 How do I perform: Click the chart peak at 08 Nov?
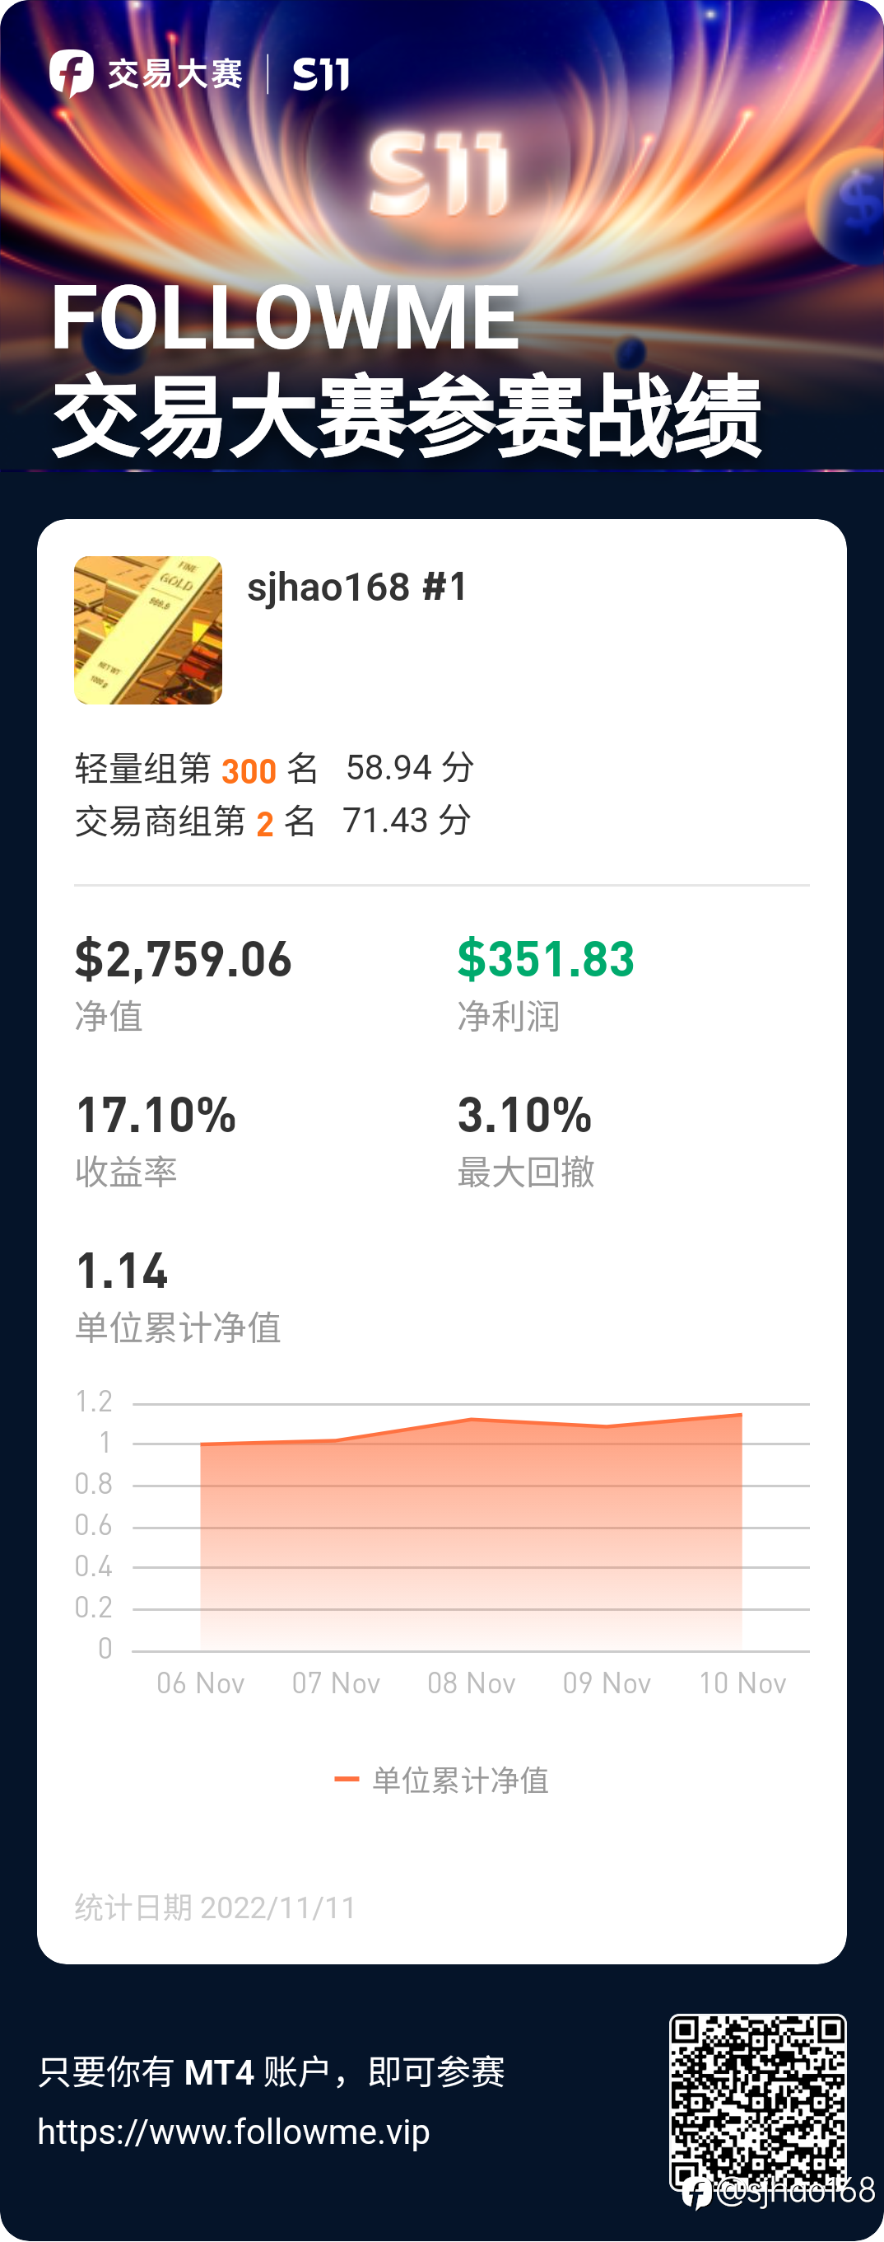471,1419
